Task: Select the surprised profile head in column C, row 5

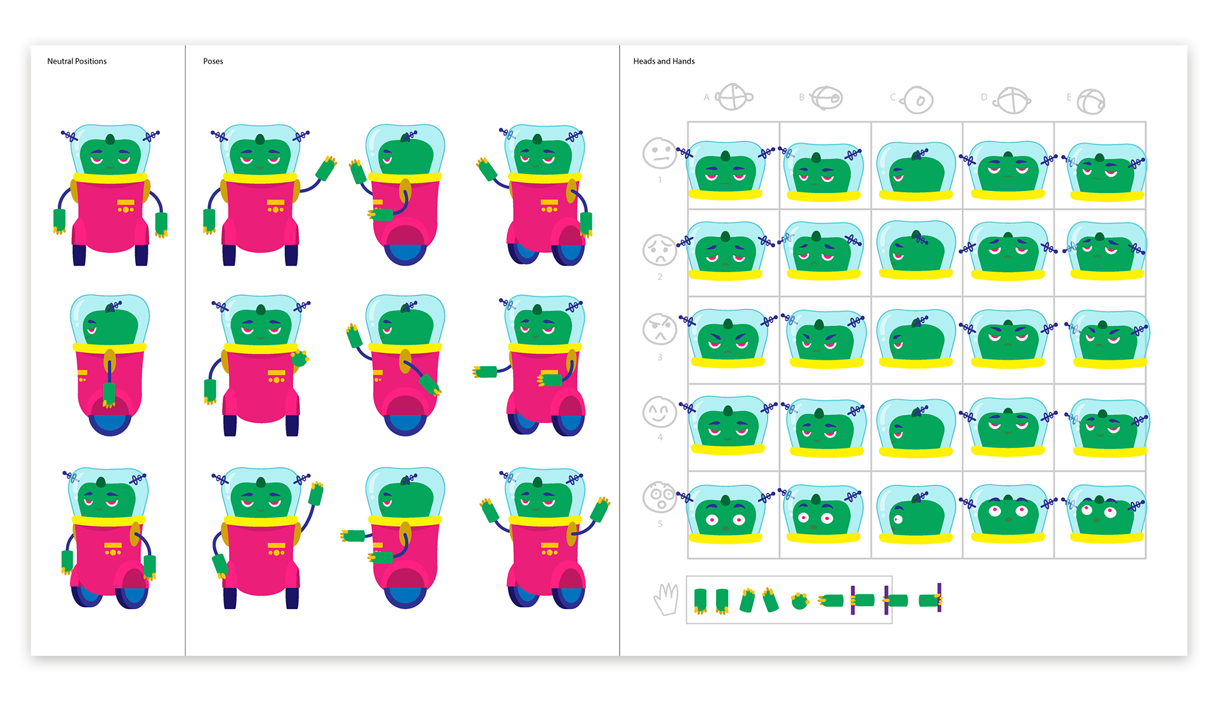Action: 916,514
